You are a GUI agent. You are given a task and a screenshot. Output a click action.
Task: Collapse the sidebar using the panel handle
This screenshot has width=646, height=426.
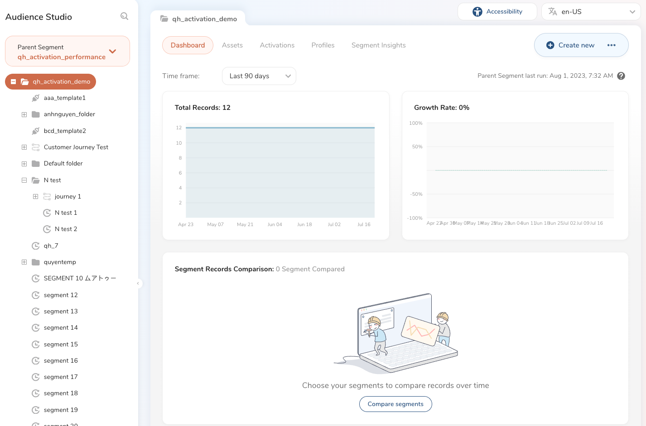click(138, 284)
